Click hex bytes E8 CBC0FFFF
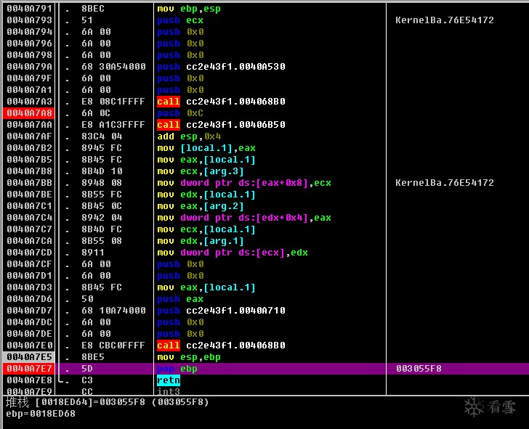 tap(113, 346)
